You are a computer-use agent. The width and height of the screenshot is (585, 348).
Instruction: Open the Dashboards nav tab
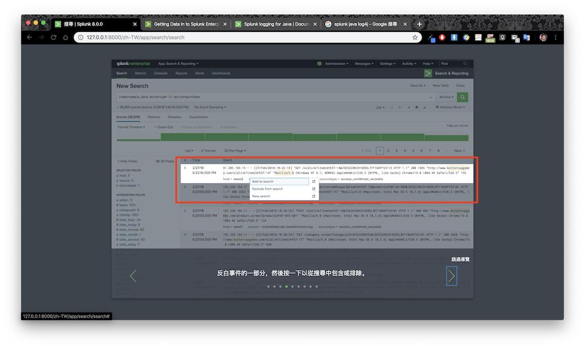(221, 74)
